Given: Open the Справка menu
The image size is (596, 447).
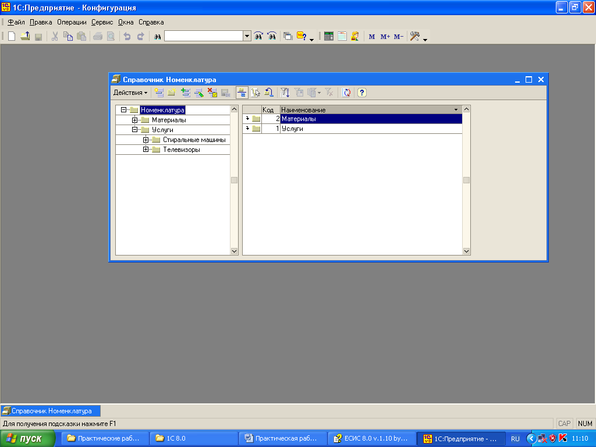Looking at the screenshot, I should click(151, 22).
